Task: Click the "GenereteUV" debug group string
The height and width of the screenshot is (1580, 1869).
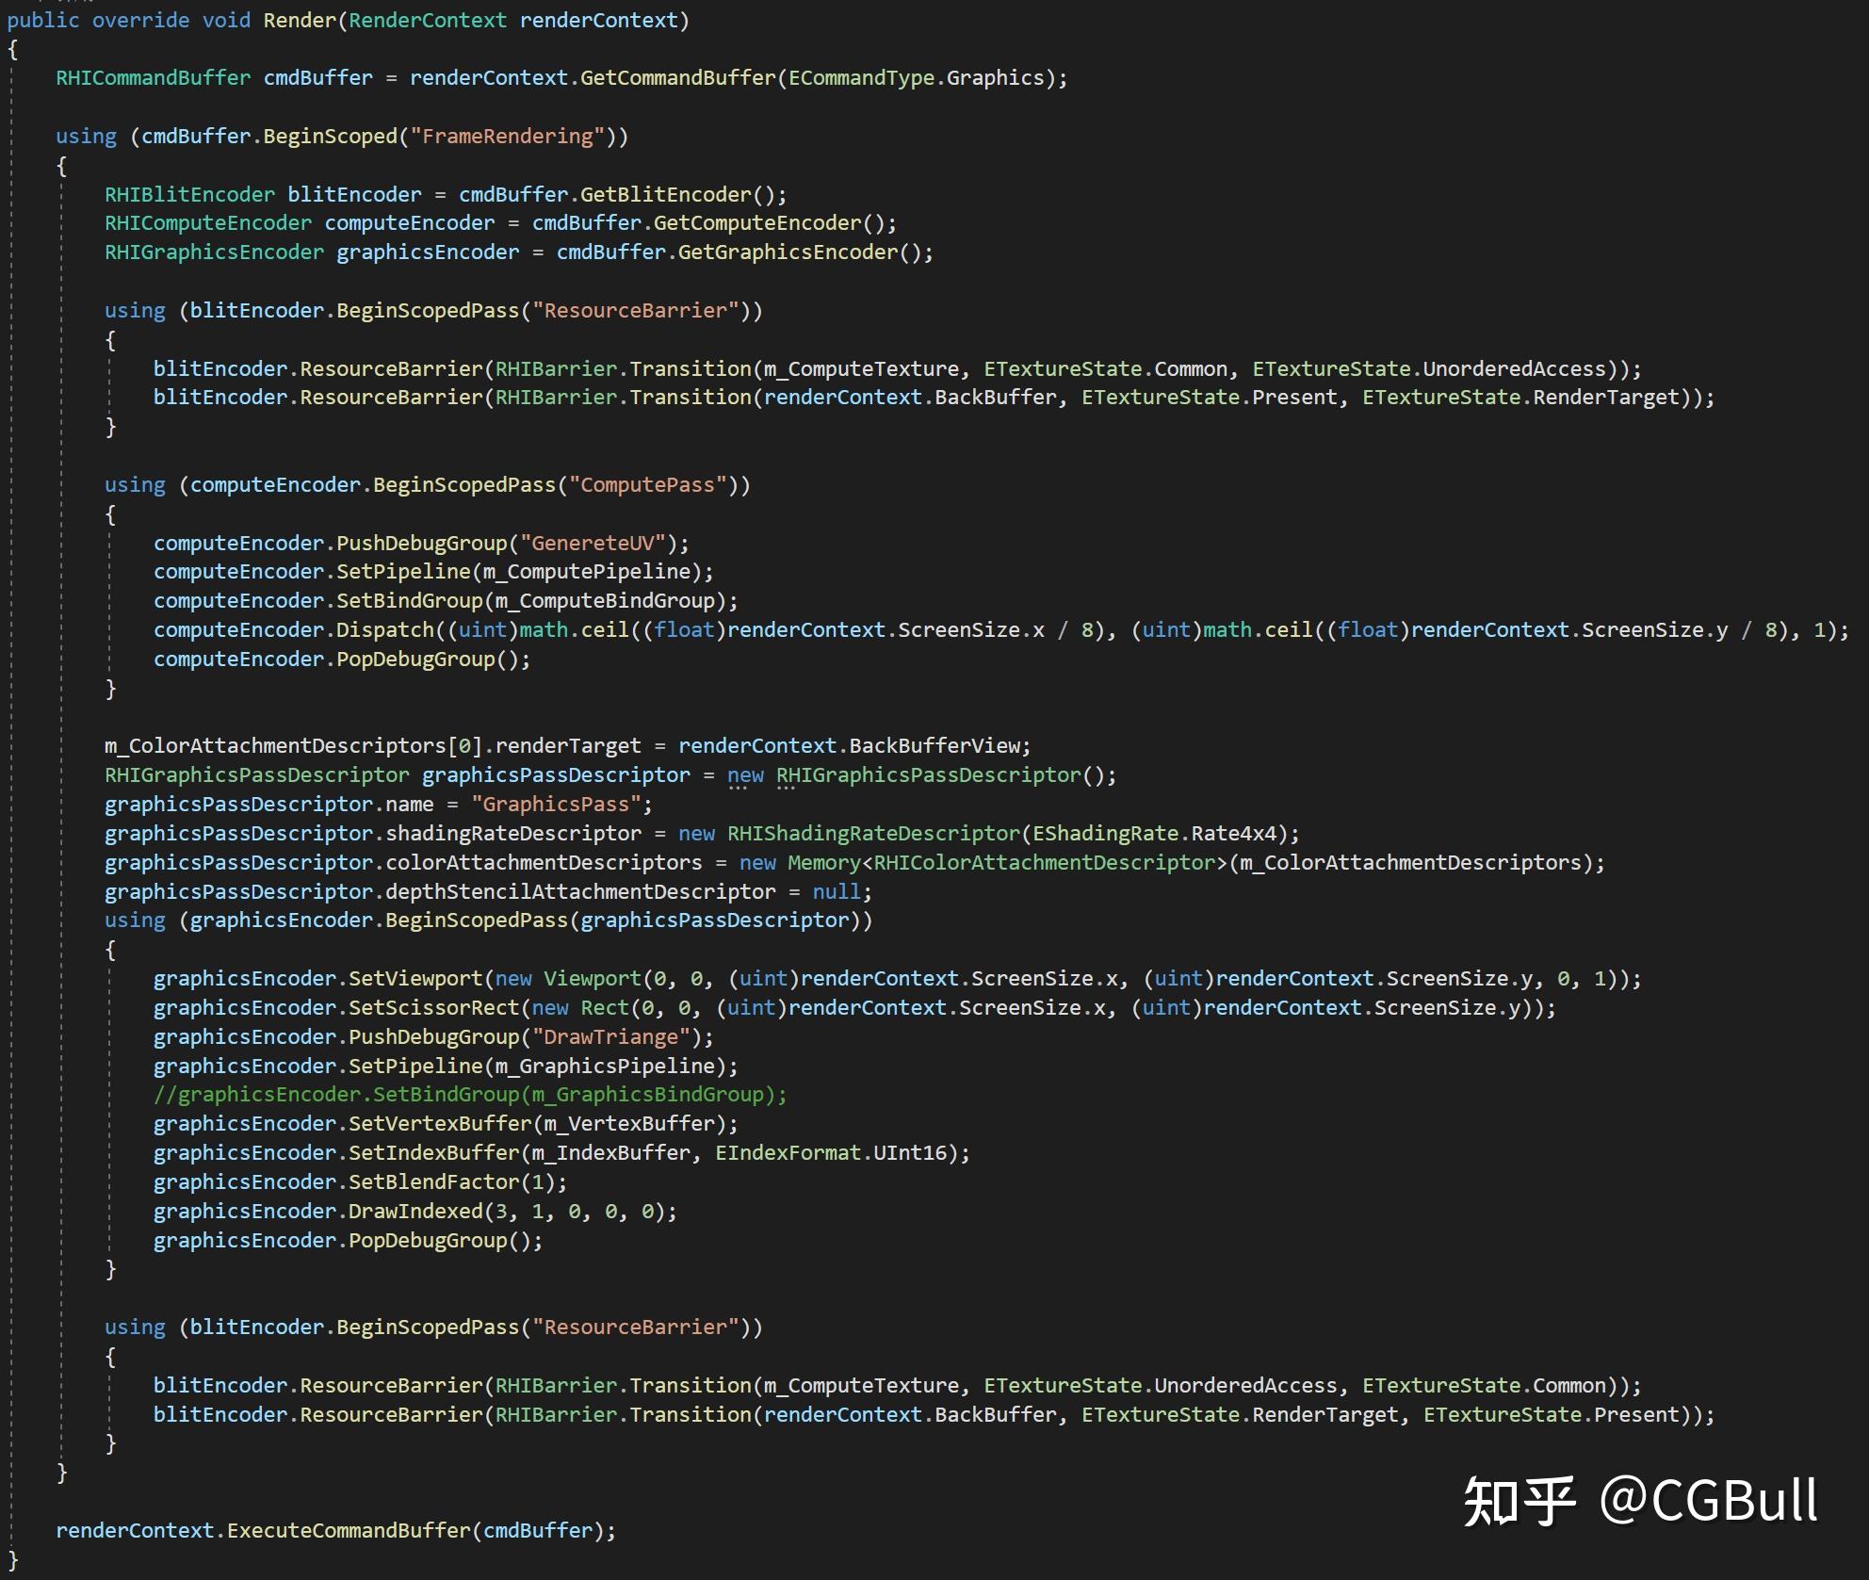Action: tap(593, 543)
